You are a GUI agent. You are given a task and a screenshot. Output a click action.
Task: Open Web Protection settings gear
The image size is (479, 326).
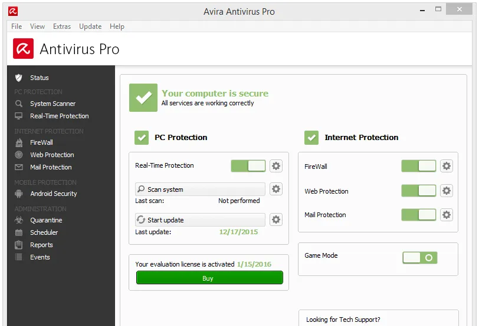pos(447,191)
